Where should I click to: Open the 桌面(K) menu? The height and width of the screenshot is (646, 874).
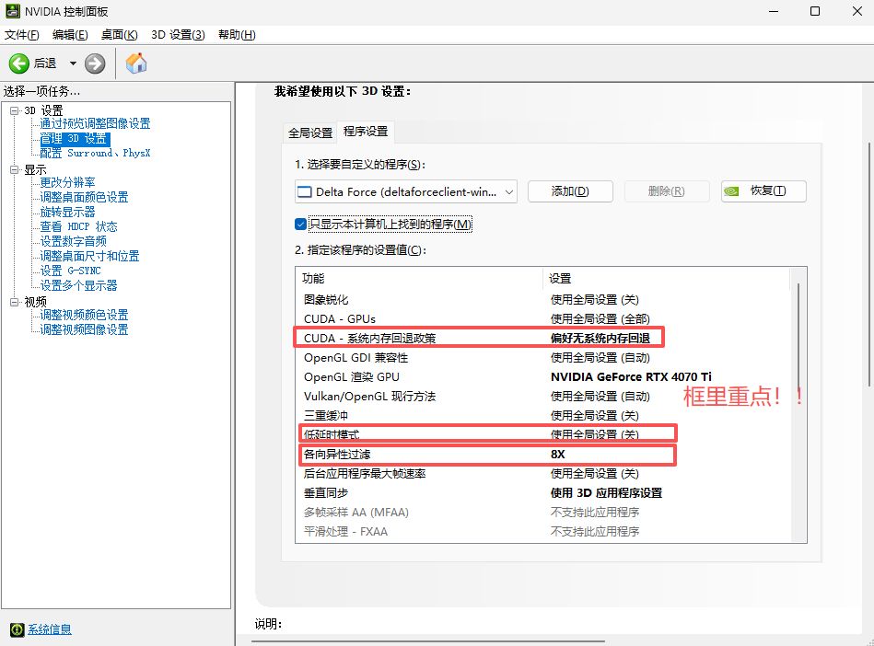(120, 35)
